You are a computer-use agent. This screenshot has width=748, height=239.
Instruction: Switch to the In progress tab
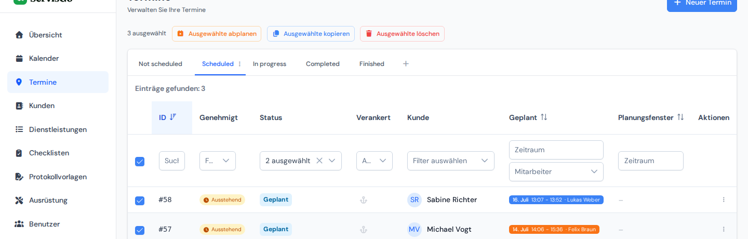[270, 64]
